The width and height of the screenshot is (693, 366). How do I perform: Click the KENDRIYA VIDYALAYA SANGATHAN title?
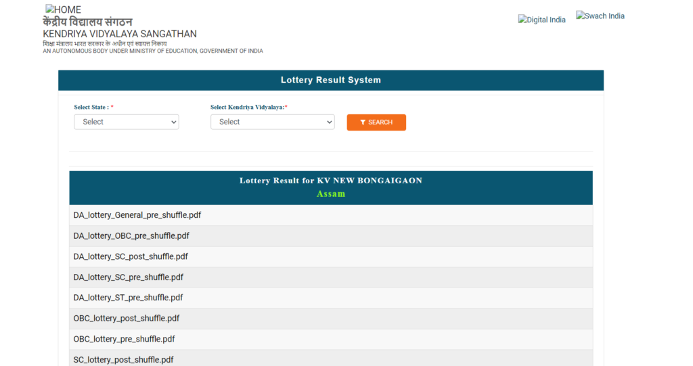pyautogui.click(x=120, y=34)
